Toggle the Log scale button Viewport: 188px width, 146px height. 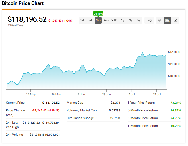149,20
